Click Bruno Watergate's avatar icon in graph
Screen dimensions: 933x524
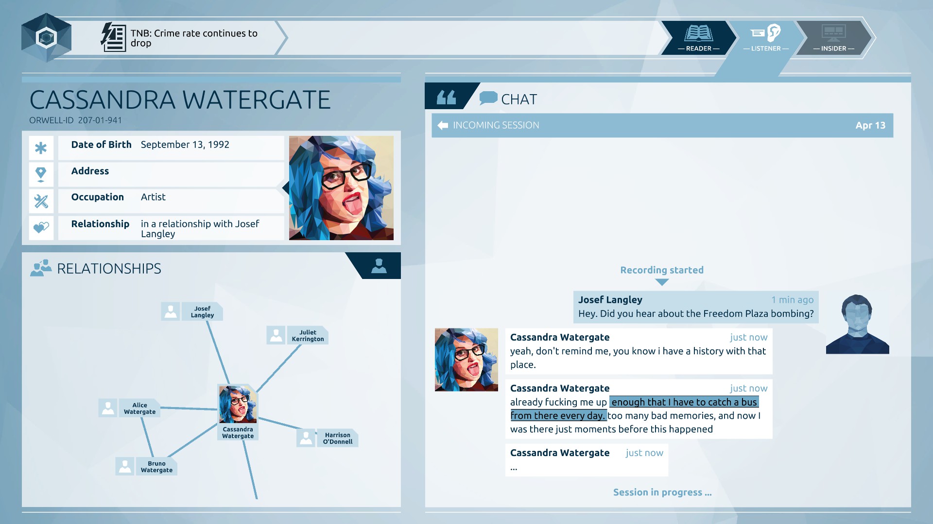pyautogui.click(x=125, y=466)
